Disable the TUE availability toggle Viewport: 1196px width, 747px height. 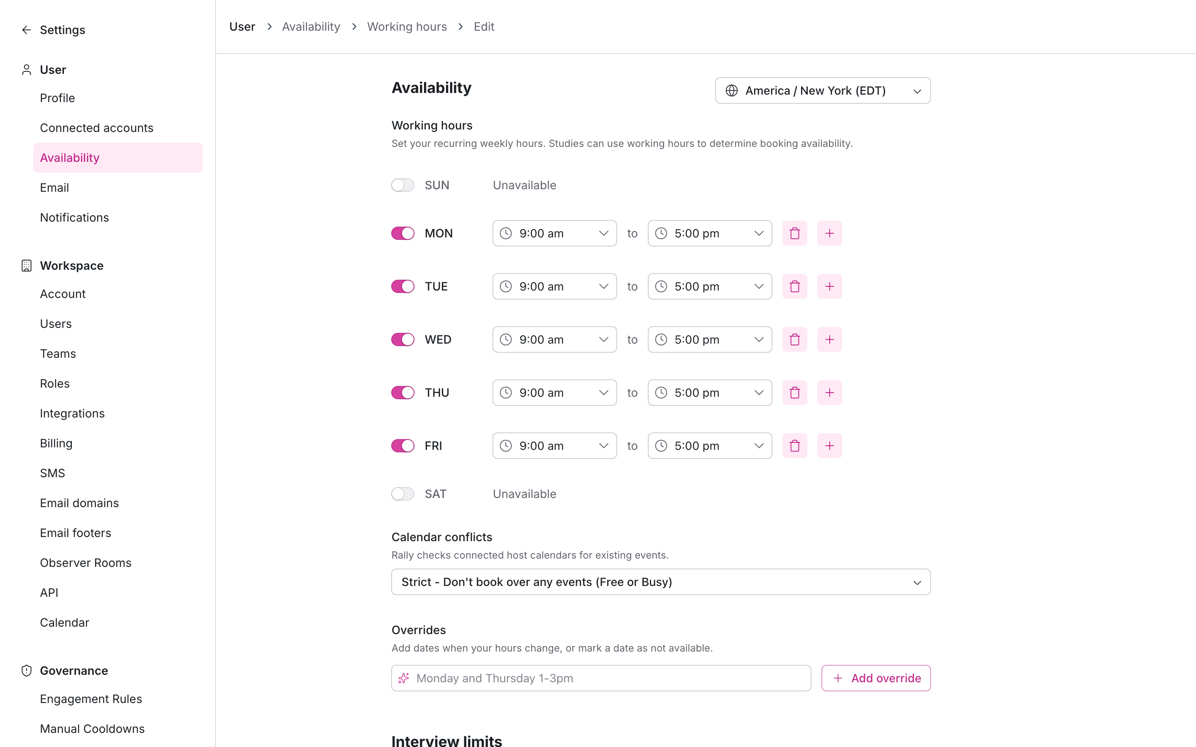click(403, 286)
